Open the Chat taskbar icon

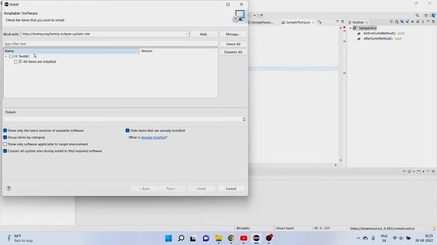206,238
